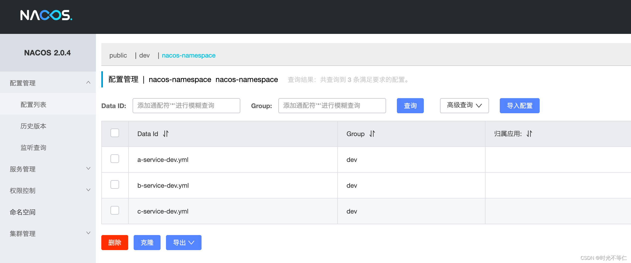
Task: Sort table by Data Id column
Action: click(x=166, y=134)
